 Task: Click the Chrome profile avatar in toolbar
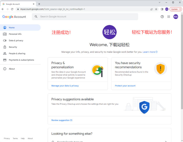tap(167, 9)
